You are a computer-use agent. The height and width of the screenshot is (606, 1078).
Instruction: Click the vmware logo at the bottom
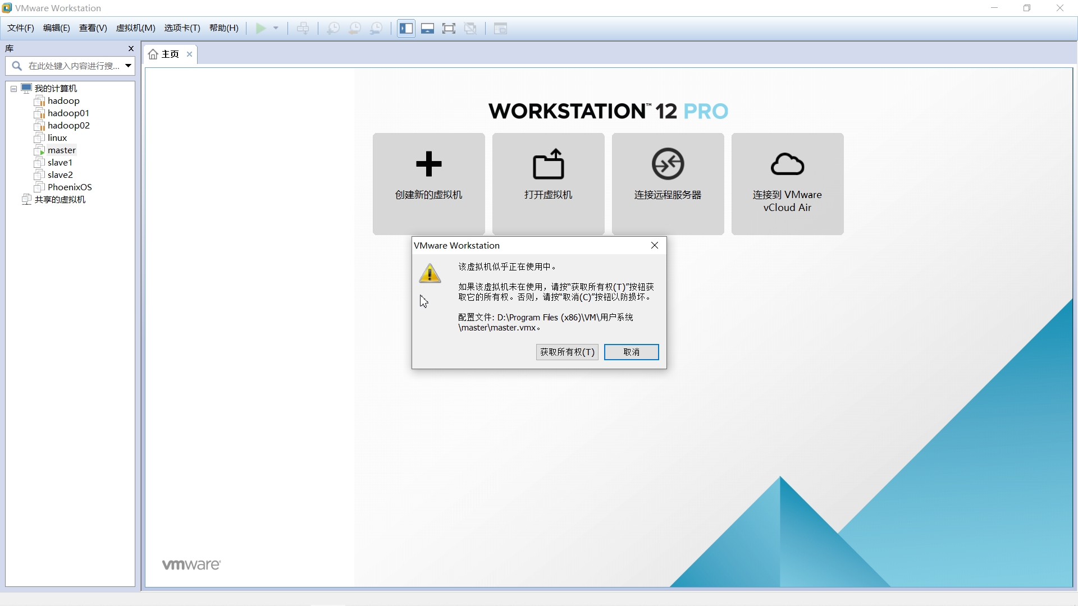tap(191, 564)
